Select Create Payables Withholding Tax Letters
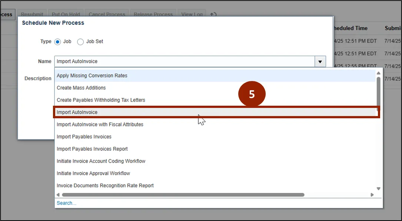The height and width of the screenshot is (221, 402). (101, 100)
